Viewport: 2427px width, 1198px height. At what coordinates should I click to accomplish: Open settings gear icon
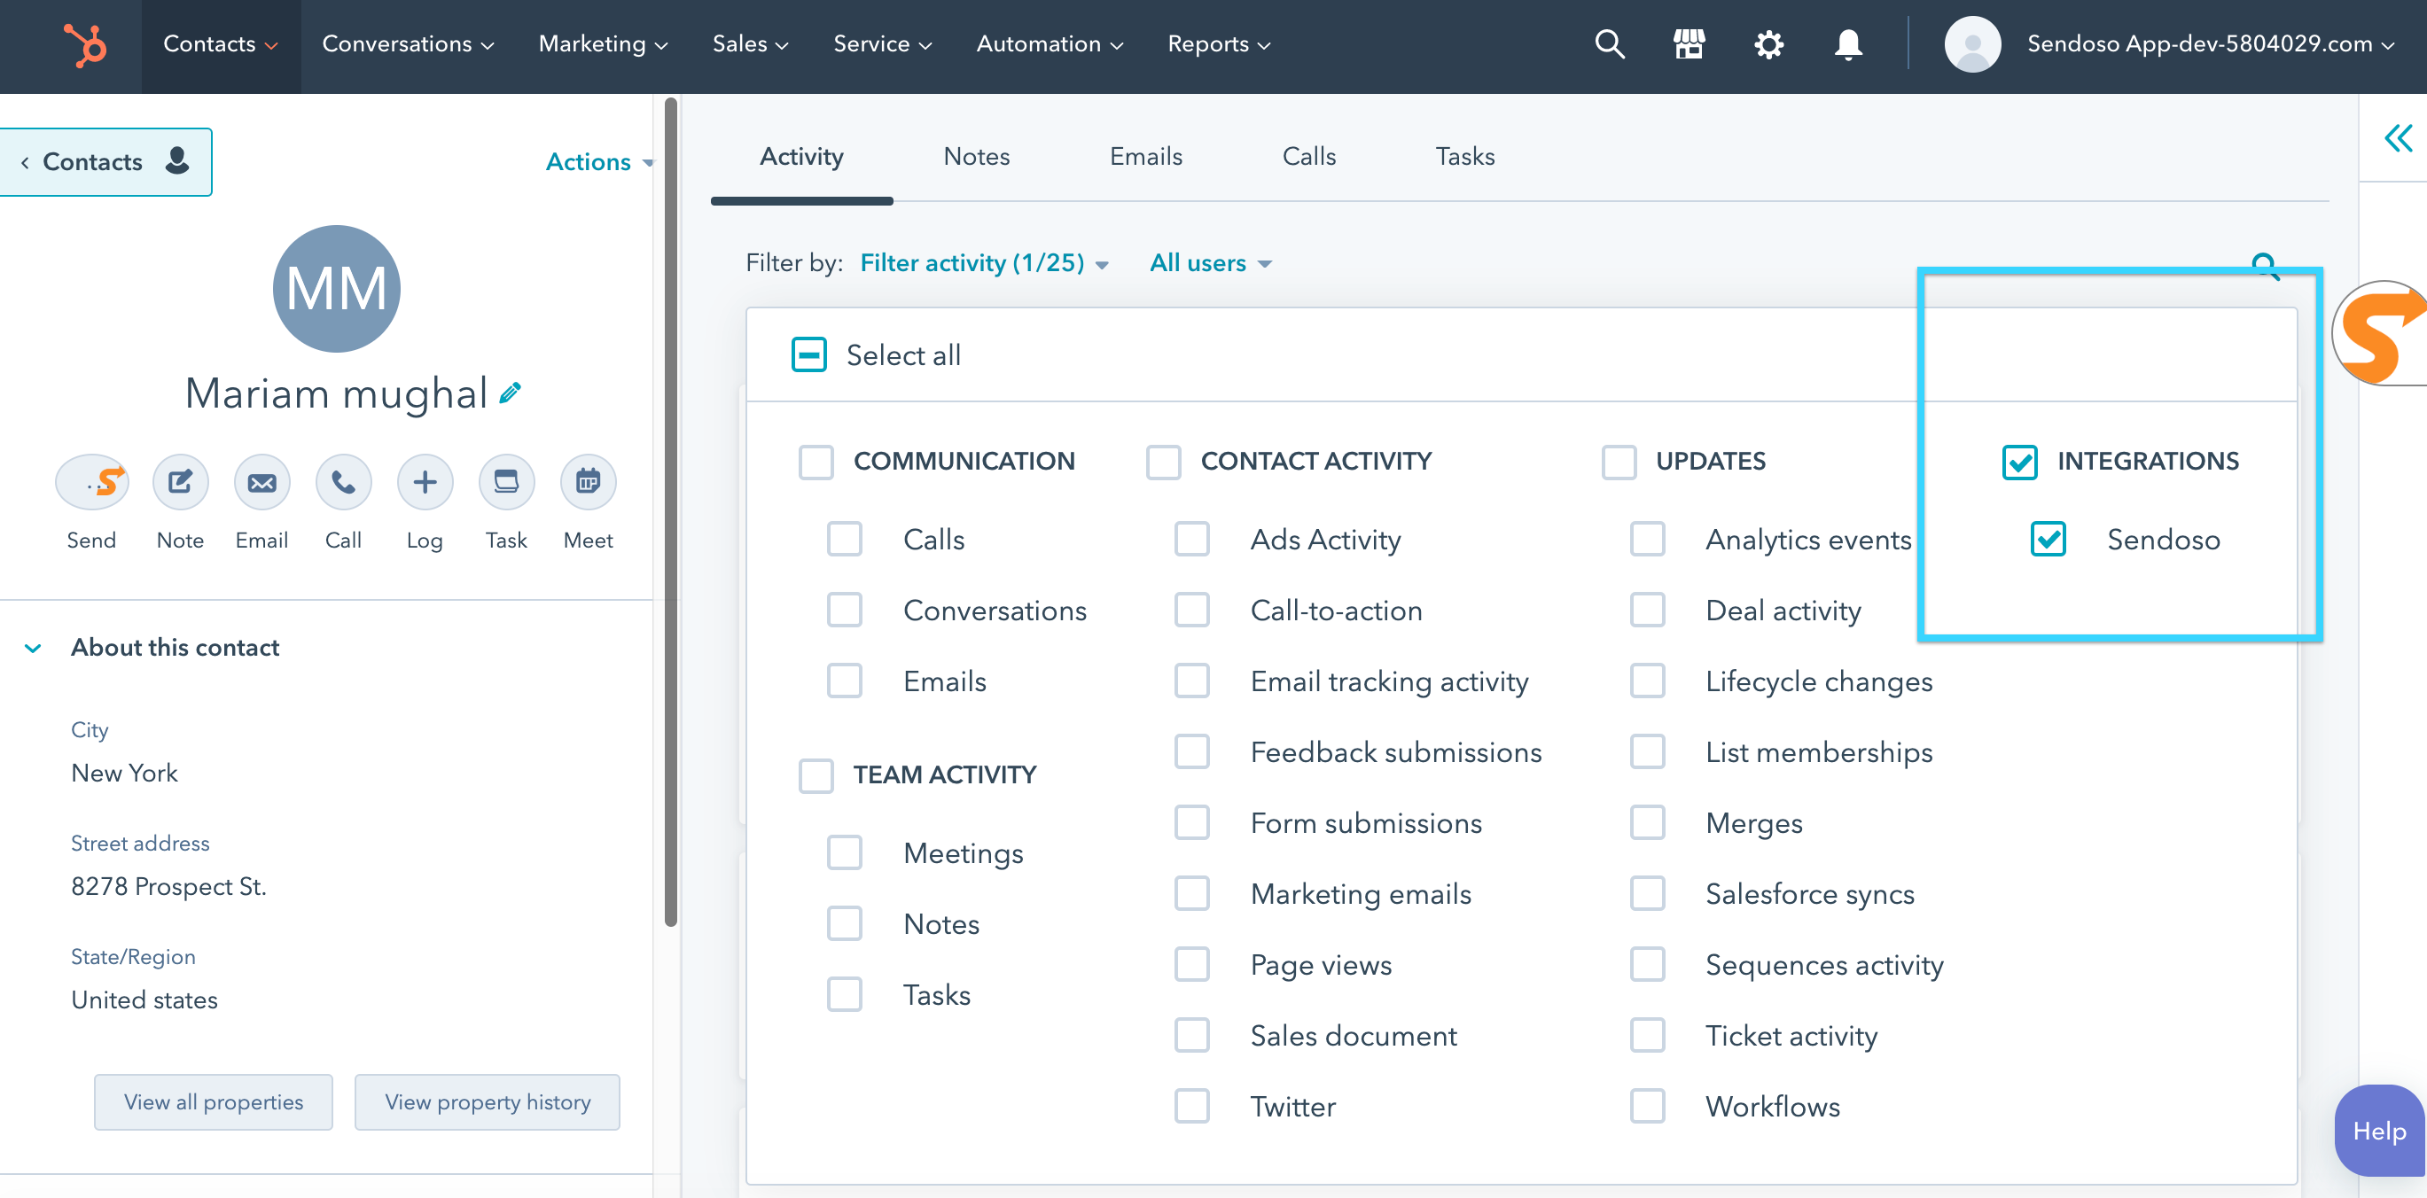point(1768,44)
